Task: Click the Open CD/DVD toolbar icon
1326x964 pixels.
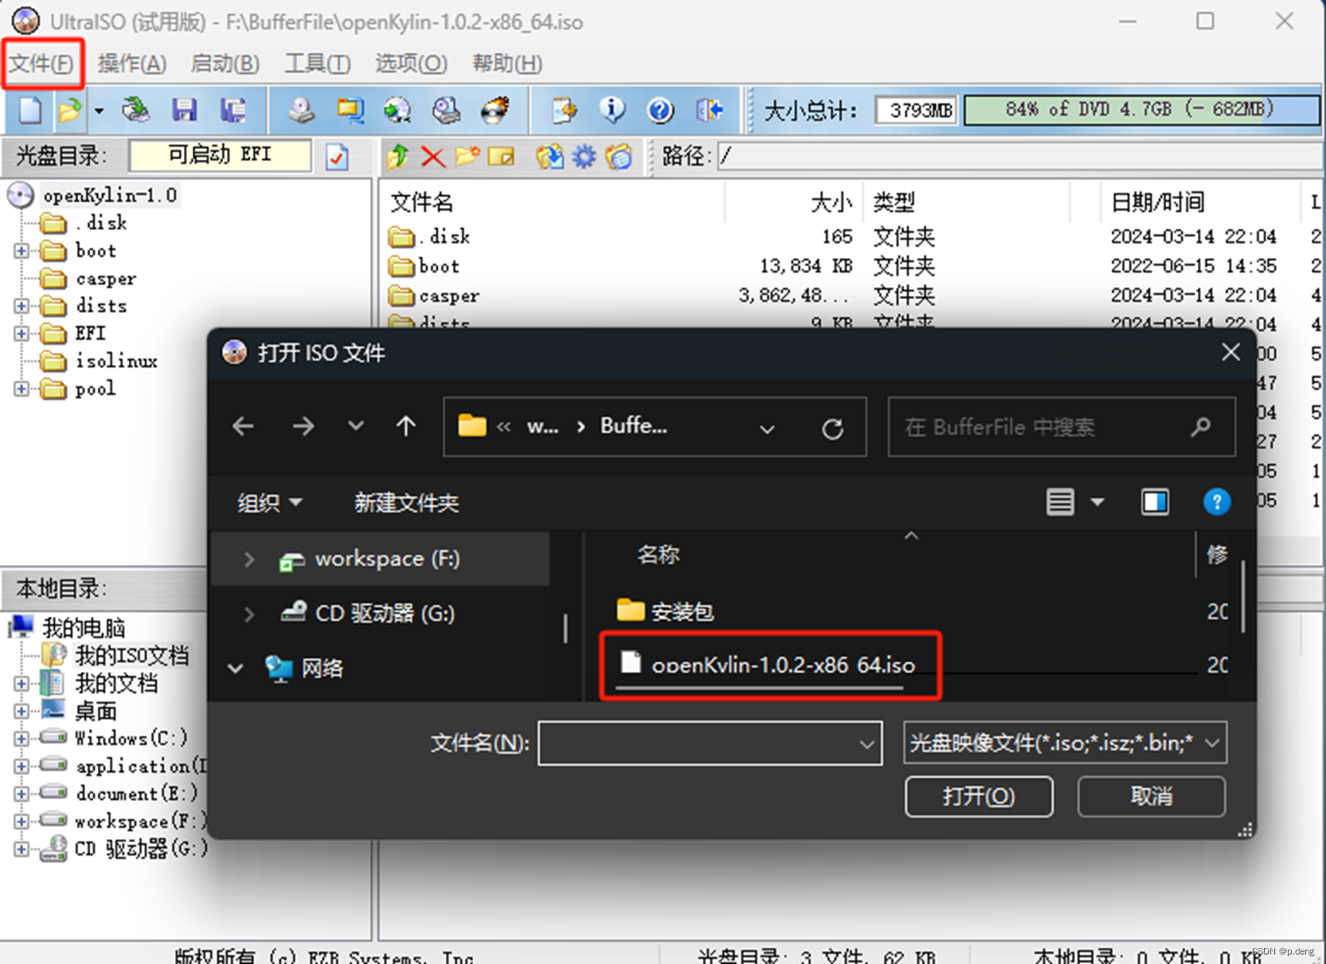Action: (x=135, y=110)
